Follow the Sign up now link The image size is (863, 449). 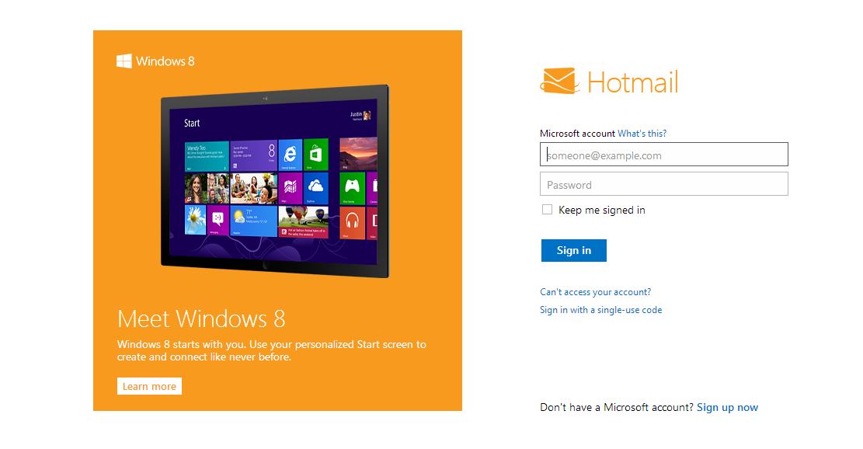tap(728, 407)
